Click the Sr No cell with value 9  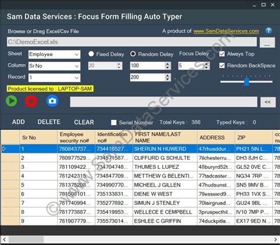pyautogui.click(x=38, y=221)
